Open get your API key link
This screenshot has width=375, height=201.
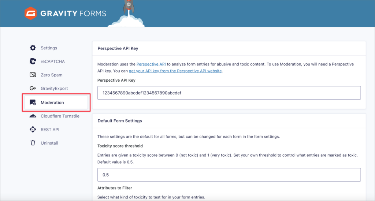pyautogui.click(x=175, y=71)
